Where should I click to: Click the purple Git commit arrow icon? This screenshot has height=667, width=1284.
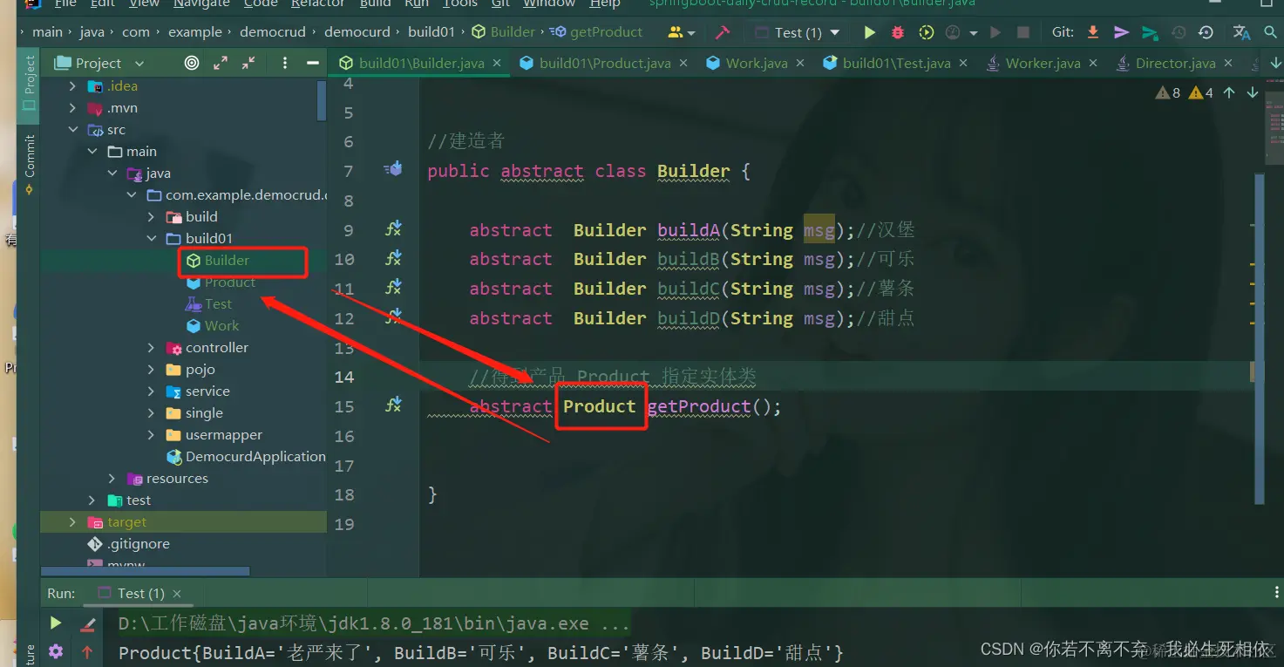pos(1122,32)
